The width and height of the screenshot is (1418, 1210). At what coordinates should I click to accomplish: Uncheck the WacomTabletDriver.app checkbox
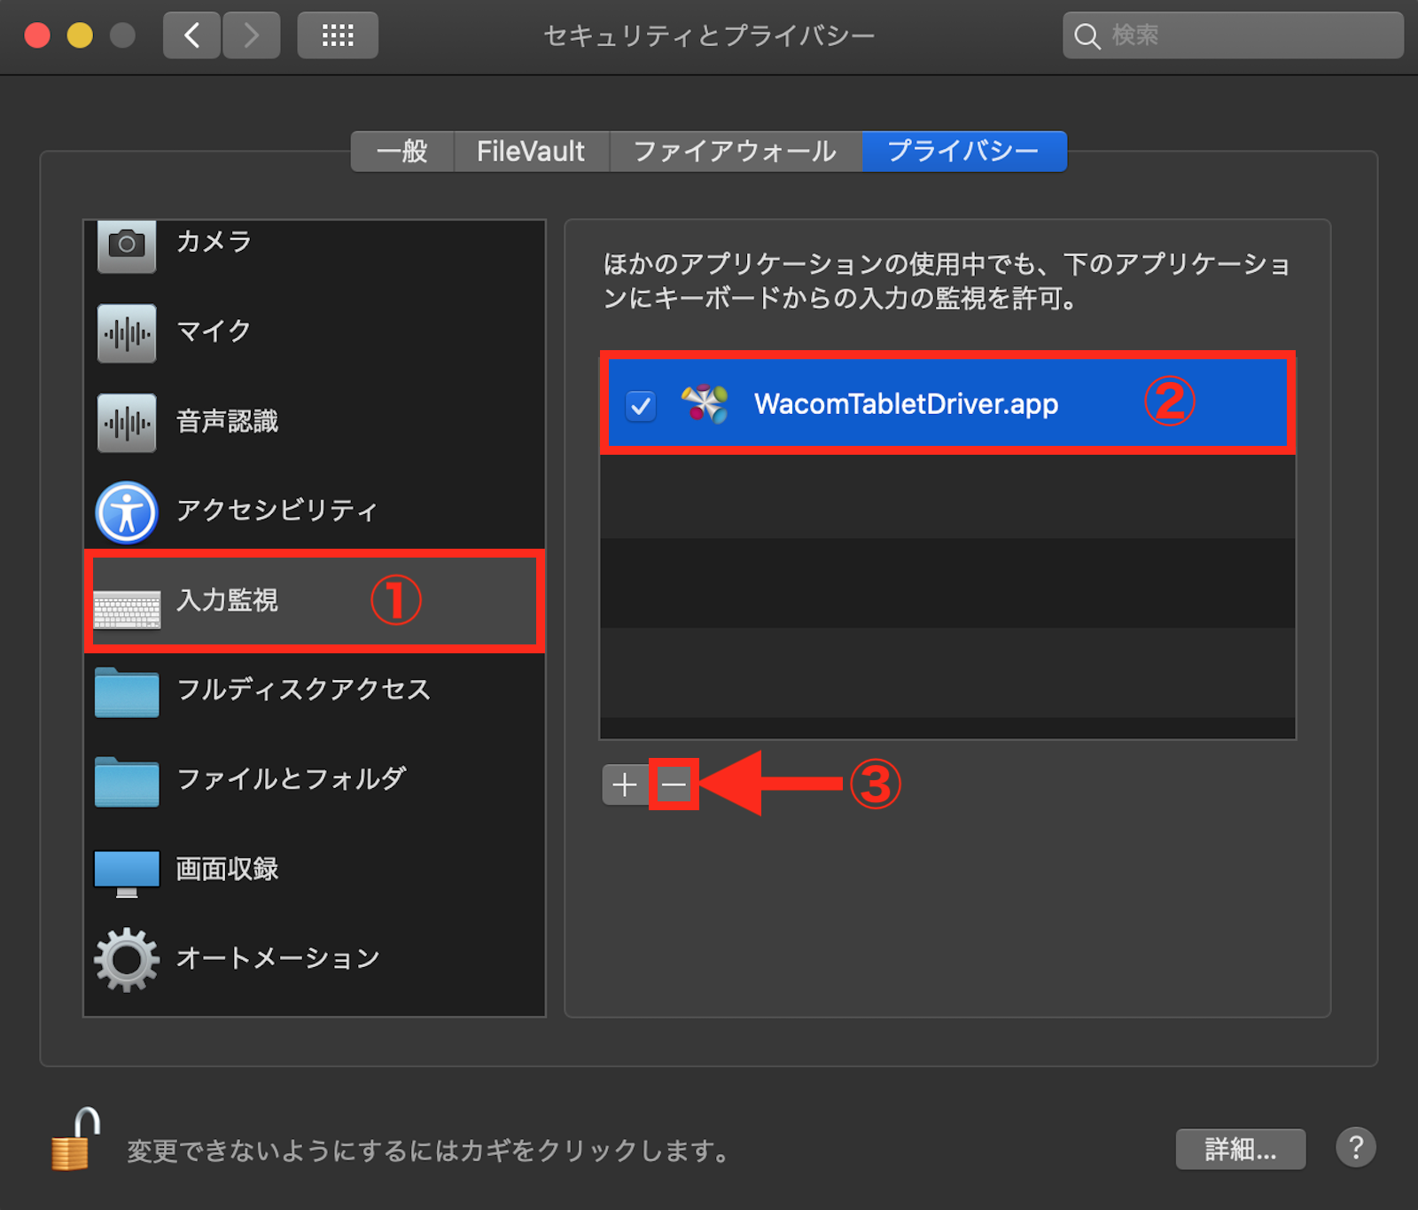pos(640,406)
